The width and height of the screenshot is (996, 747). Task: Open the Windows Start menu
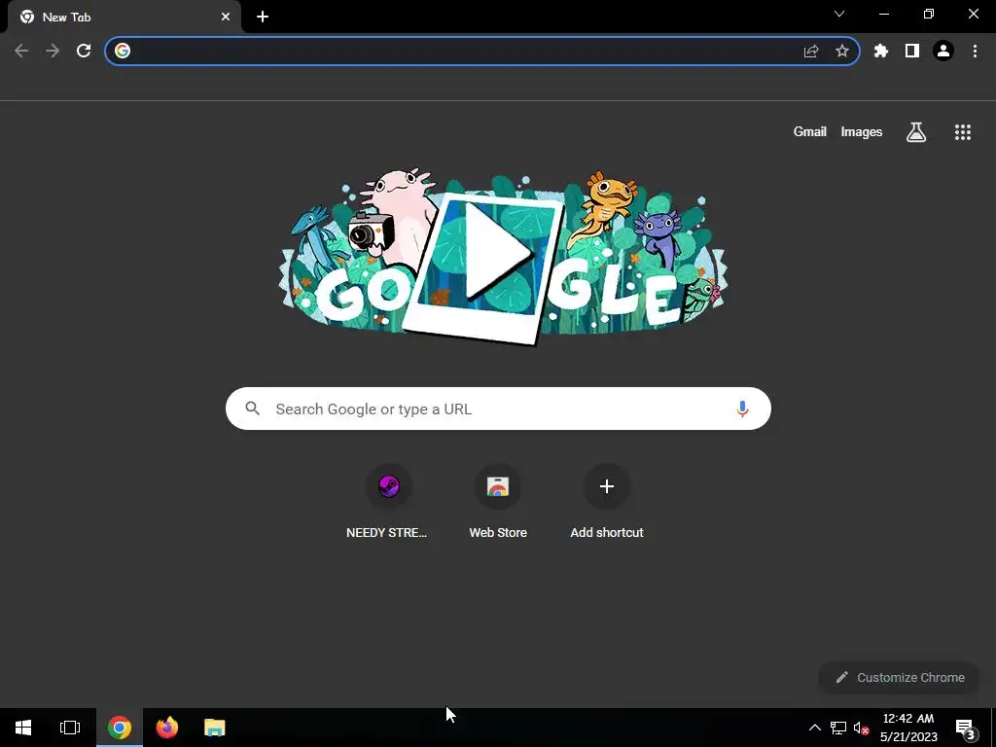pyautogui.click(x=23, y=728)
